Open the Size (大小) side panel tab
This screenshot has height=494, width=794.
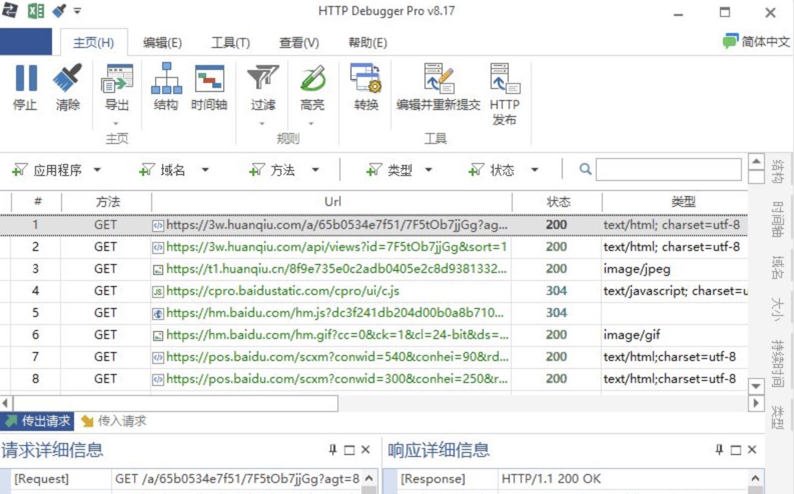click(777, 310)
